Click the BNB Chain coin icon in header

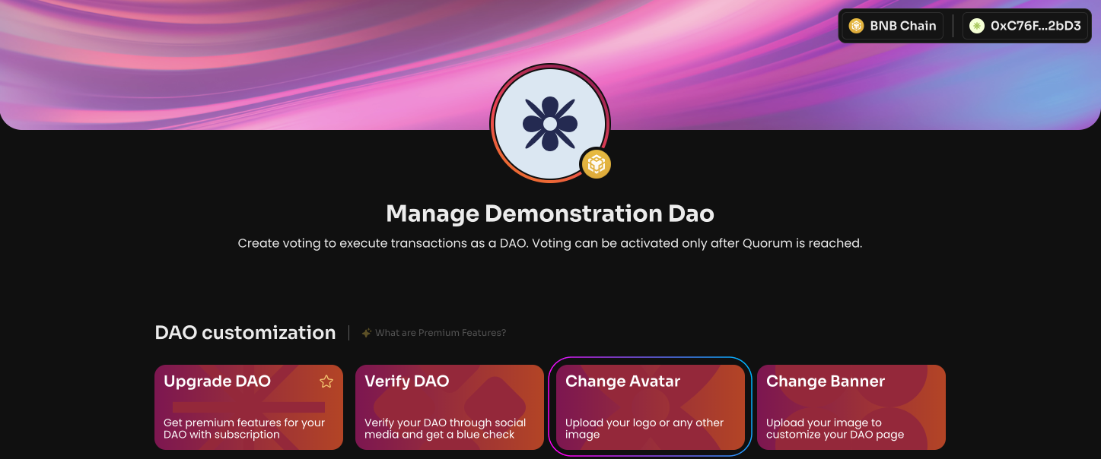[857, 26]
